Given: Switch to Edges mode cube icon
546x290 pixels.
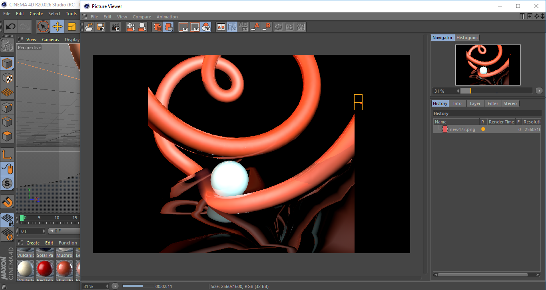Looking at the screenshot, I should (7, 122).
